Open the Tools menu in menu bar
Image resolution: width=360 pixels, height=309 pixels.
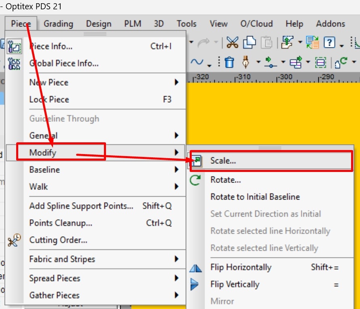(x=186, y=24)
